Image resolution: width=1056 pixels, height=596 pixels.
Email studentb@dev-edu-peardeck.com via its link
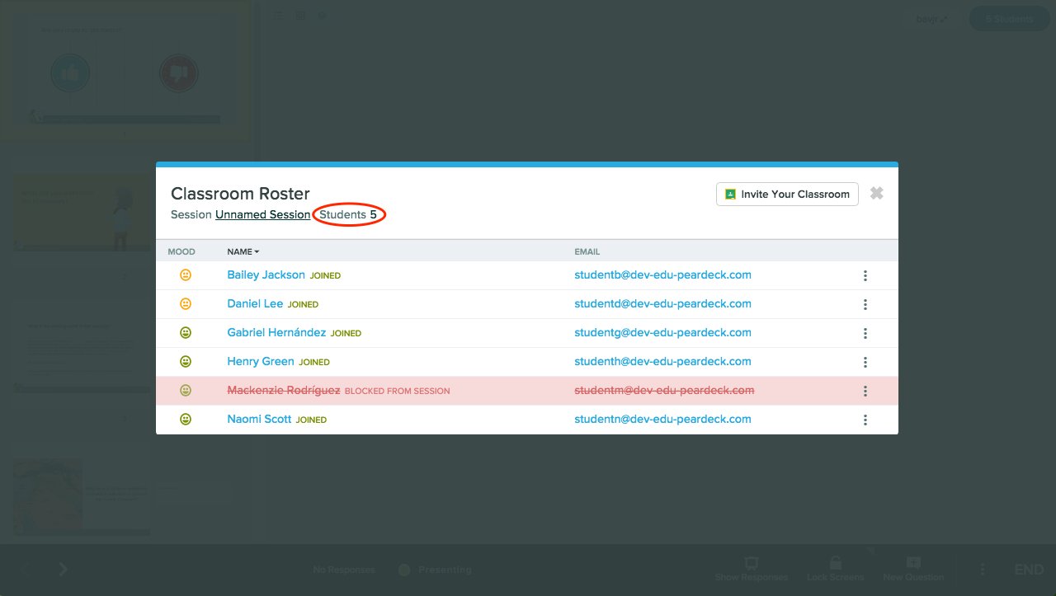click(662, 275)
